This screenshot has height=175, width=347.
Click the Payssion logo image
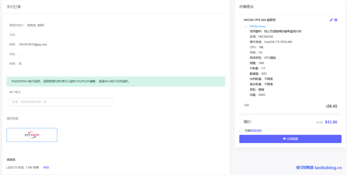32,135
